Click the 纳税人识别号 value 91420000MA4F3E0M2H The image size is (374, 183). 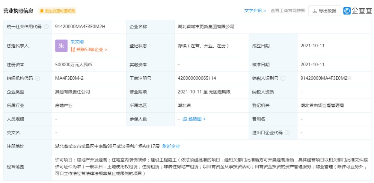(x=326, y=78)
